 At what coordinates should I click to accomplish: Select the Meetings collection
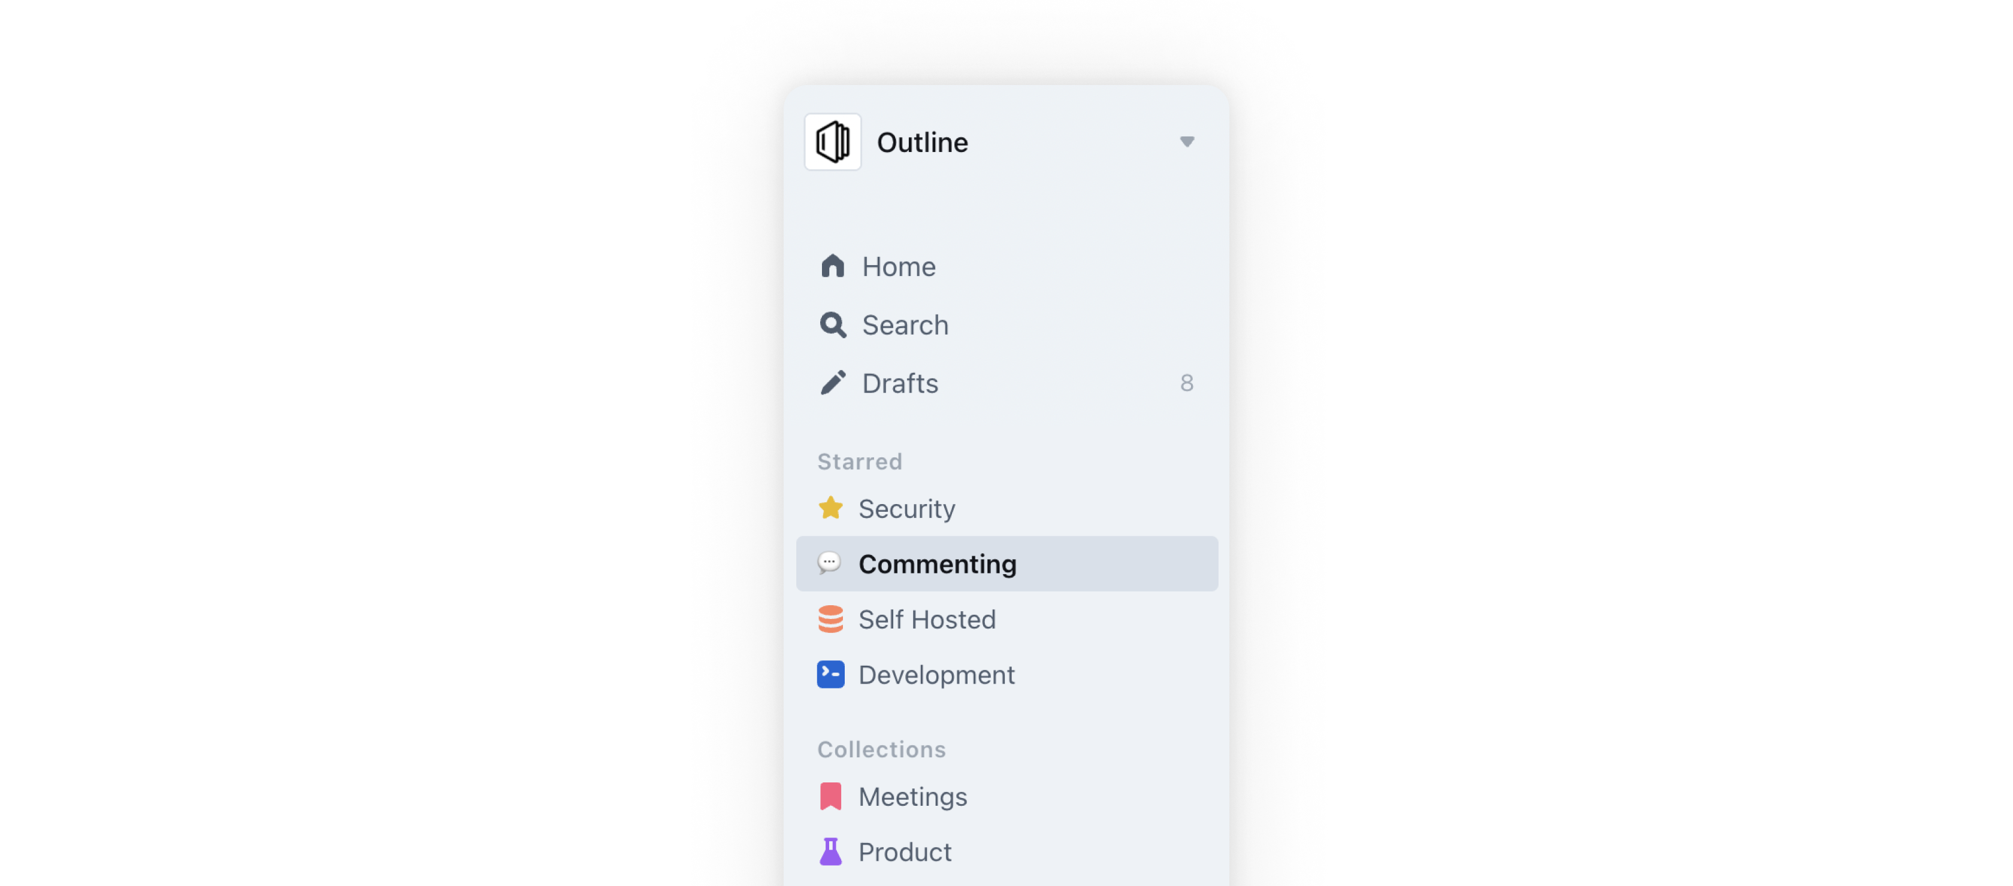coord(912,796)
